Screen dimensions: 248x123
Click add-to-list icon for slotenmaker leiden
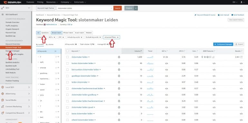pyautogui.click(x=119, y=57)
